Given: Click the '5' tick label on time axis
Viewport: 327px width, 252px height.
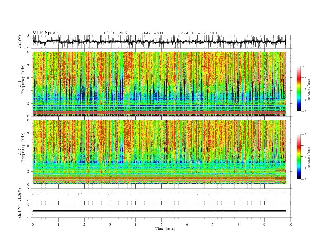Looking at the screenshot, I should (x=161, y=224).
